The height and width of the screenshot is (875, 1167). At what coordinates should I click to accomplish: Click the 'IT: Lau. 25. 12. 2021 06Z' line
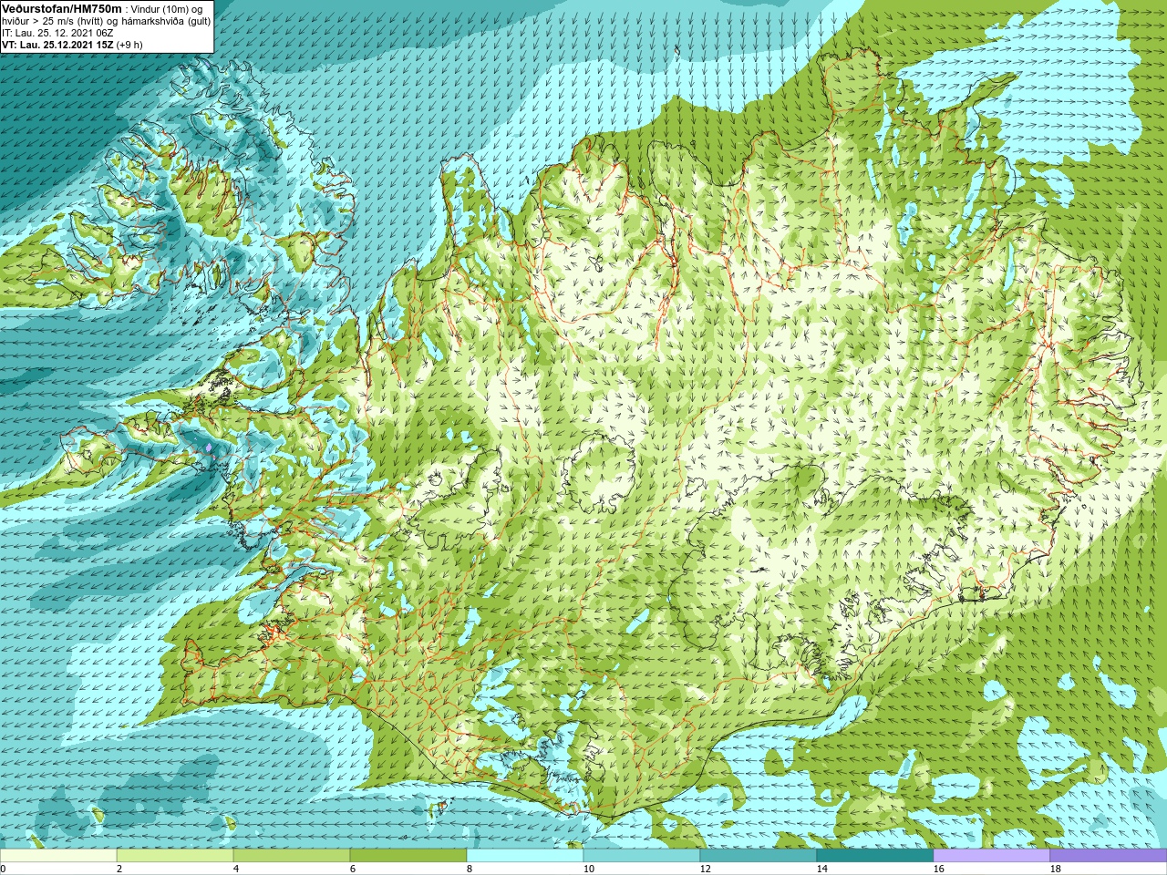click(57, 33)
